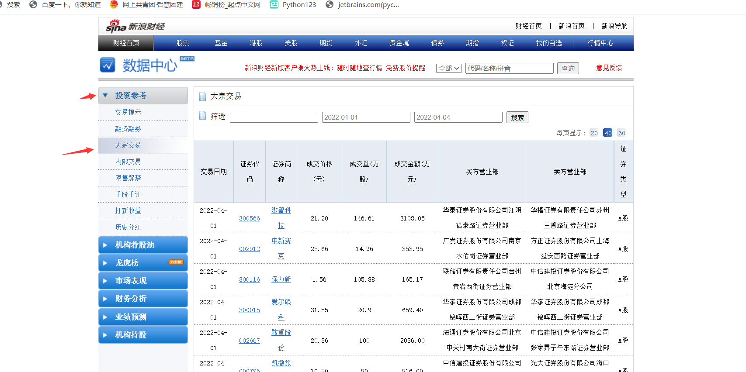This screenshot has height=372, width=746.
Task: Click the 搜索 filter button
Action: (517, 117)
